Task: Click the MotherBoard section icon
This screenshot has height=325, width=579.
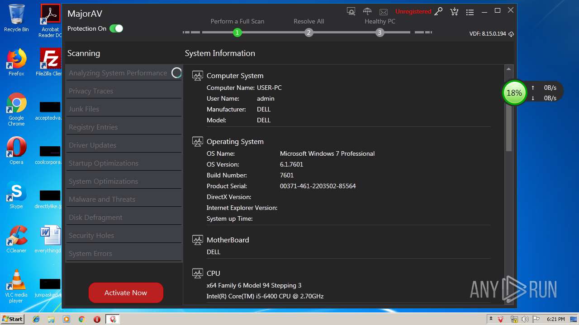Action: coord(197,240)
